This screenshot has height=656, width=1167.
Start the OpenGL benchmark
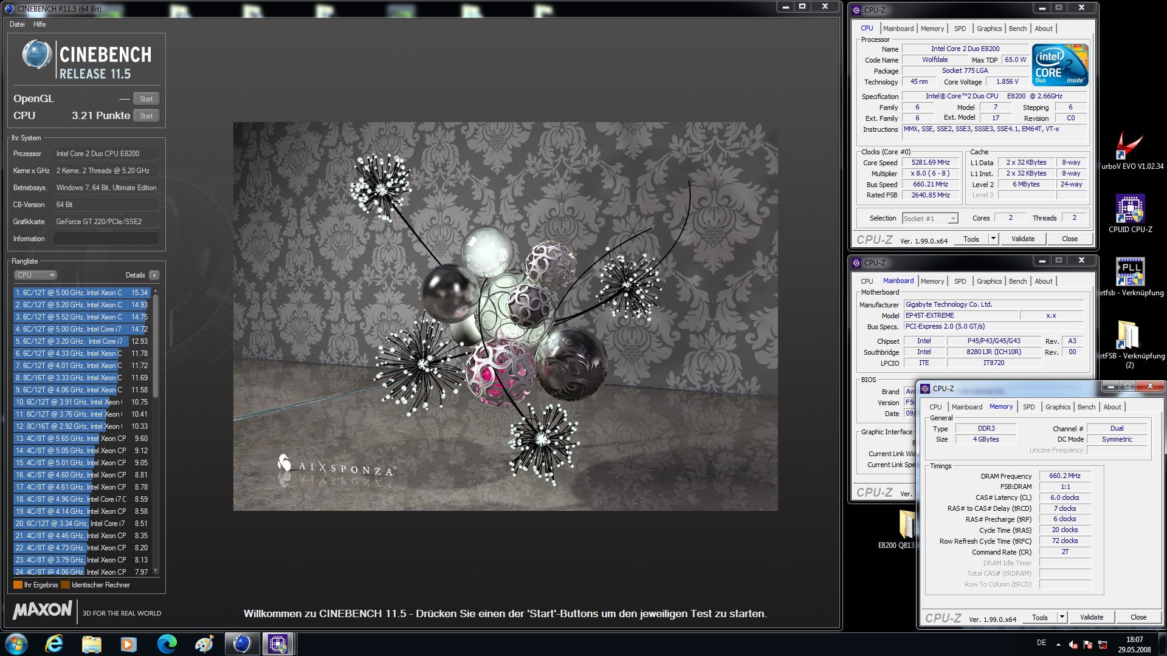(x=146, y=99)
